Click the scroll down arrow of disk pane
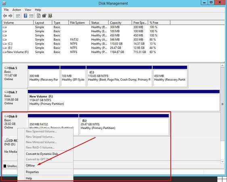227x182 pixels. [x=223, y=161]
